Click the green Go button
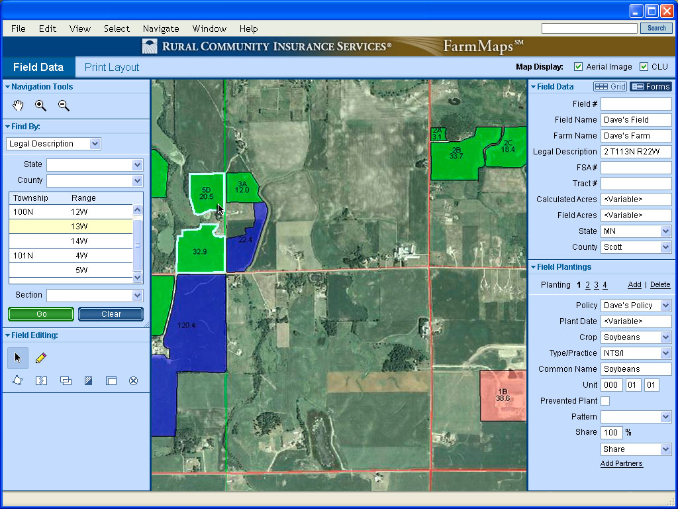678x509 pixels. coord(41,314)
